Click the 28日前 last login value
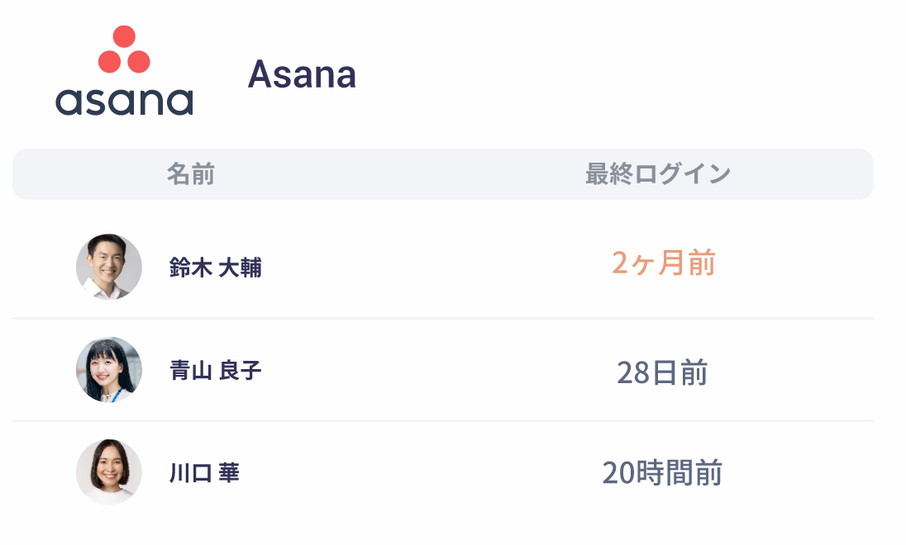 point(662,372)
